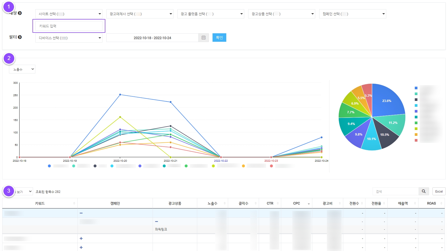Image resolution: width=447 pixels, height=251 pixels.
Task: Click the 전환율 column sort icon
Action: pos(384,203)
